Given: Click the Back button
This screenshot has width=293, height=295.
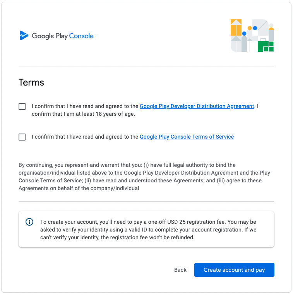Looking at the screenshot, I should (180, 270).
